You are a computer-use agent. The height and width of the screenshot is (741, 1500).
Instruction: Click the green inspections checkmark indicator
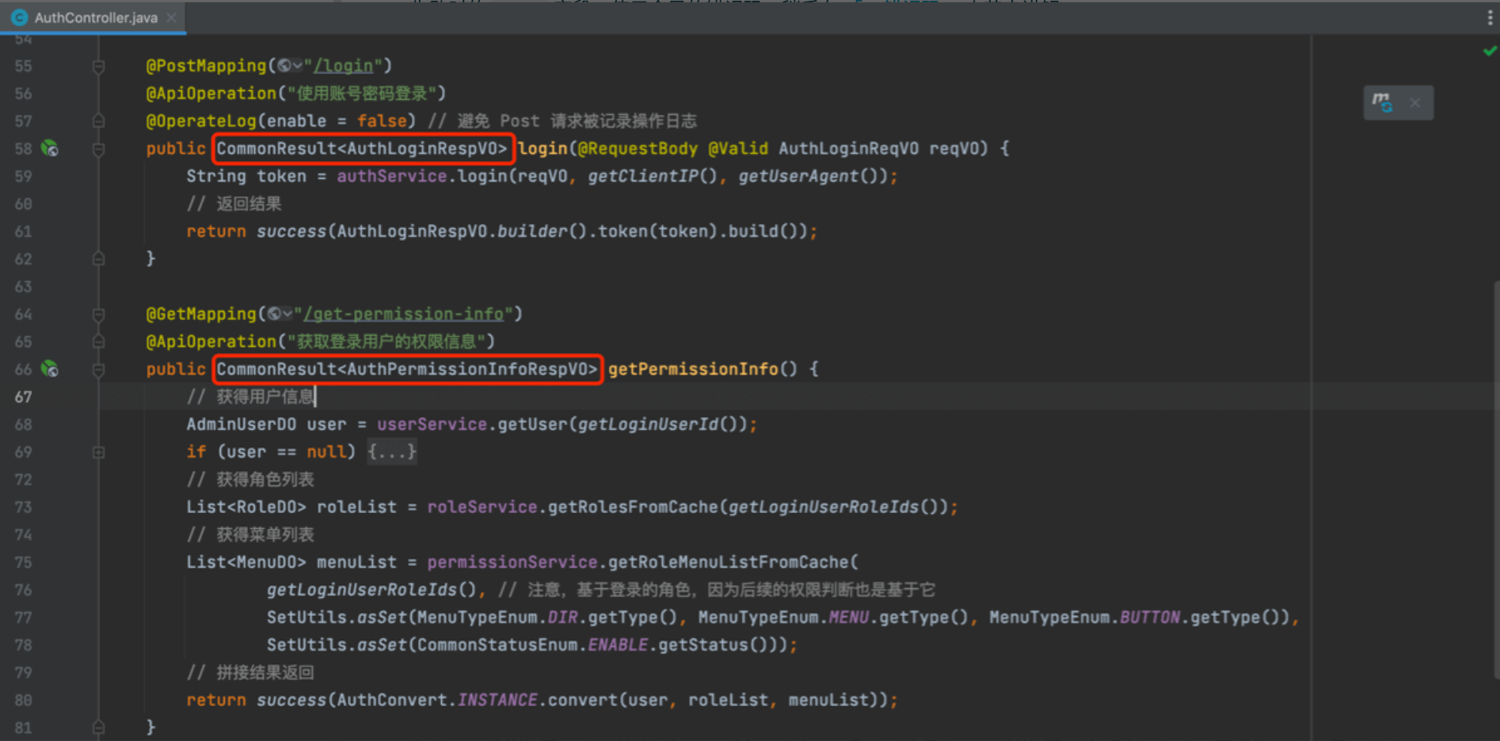coord(1489,51)
